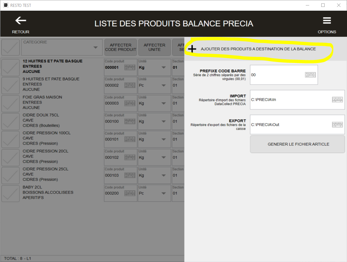Click keyboard icon beside code 000102
Image resolution: width=347 pixels, height=262 pixels.
coord(130,157)
